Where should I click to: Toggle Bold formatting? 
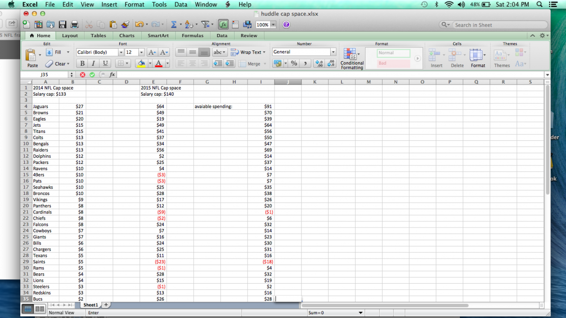click(x=82, y=63)
